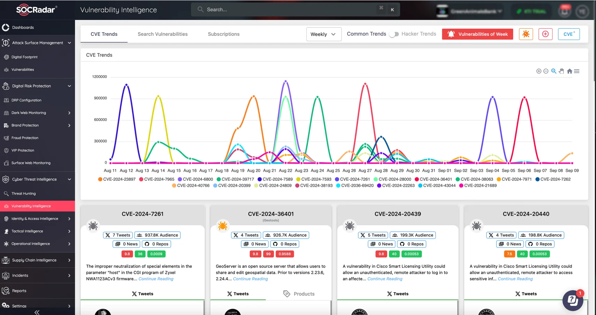Click the chart zoom-out minus icon
This screenshot has width=596, height=315.
546,71
